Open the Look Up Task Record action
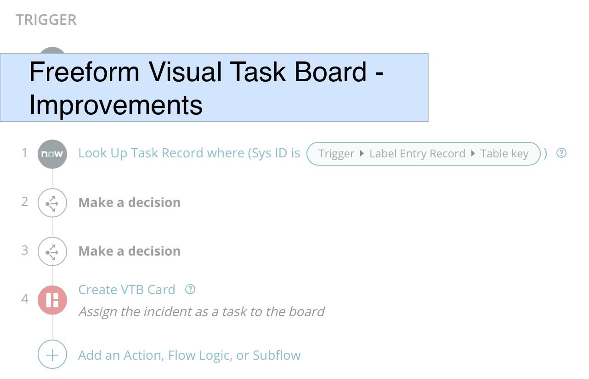The height and width of the screenshot is (379, 589). (x=189, y=153)
